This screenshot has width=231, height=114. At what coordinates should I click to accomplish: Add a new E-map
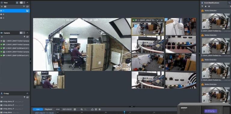click(x=2, y=97)
